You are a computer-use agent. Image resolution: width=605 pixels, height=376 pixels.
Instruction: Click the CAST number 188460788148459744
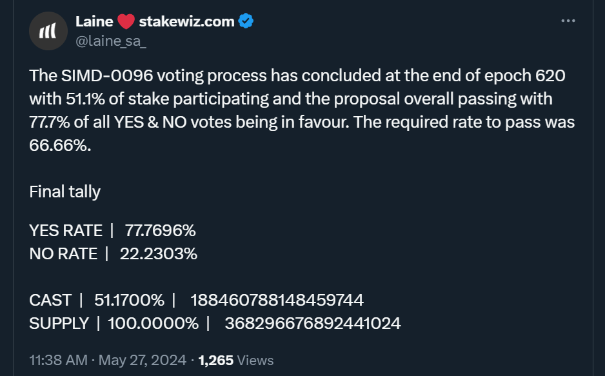tap(277, 300)
